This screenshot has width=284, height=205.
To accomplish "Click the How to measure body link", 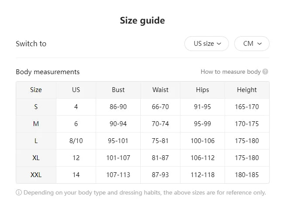I will pyautogui.click(x=230, y=72).
